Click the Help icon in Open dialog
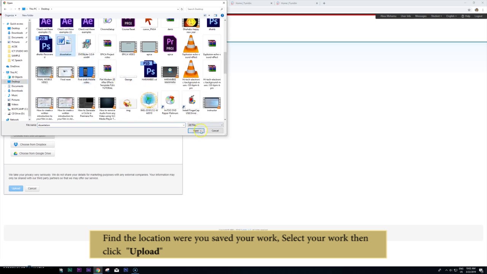The image size is (487, 274). [222, 15]
